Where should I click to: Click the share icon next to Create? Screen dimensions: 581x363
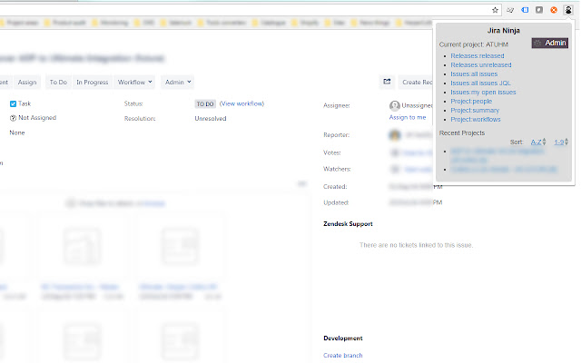click(387, 82)
